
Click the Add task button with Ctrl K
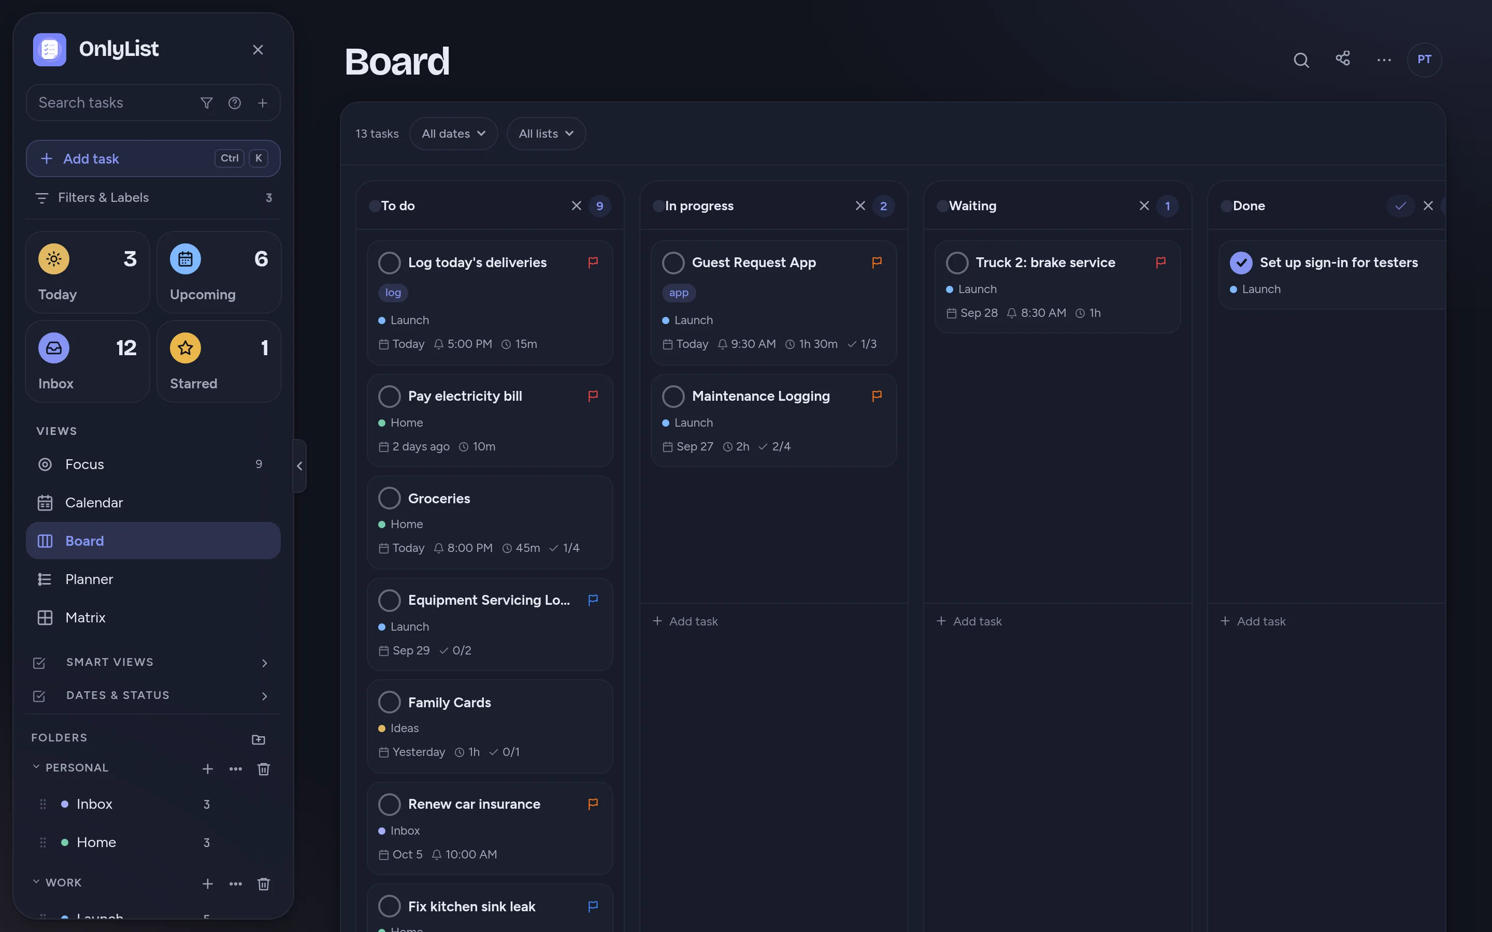coord(153,158)
